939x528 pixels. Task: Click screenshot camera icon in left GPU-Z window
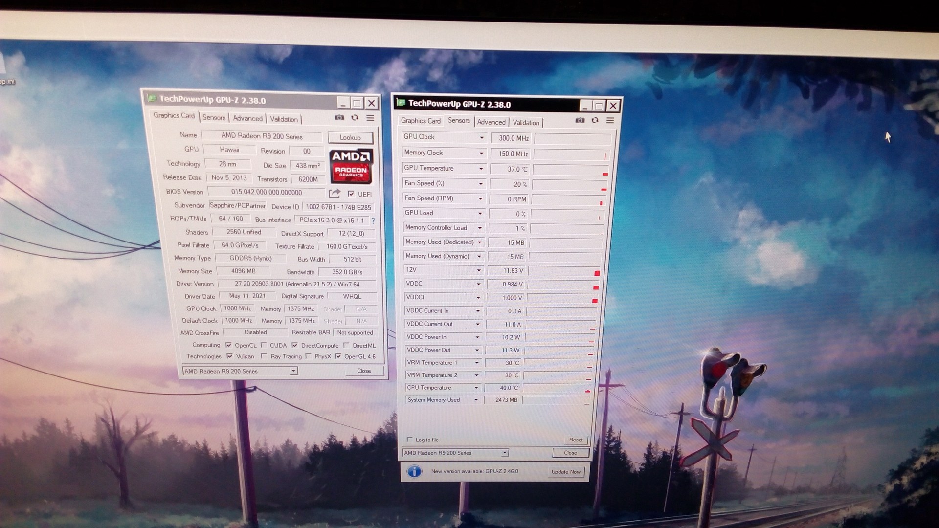(339, 118)
